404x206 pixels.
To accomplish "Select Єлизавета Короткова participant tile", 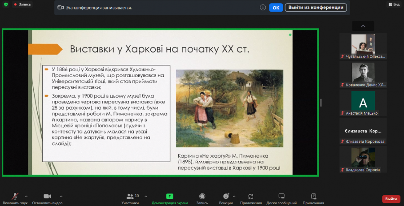I will [363, 131].
